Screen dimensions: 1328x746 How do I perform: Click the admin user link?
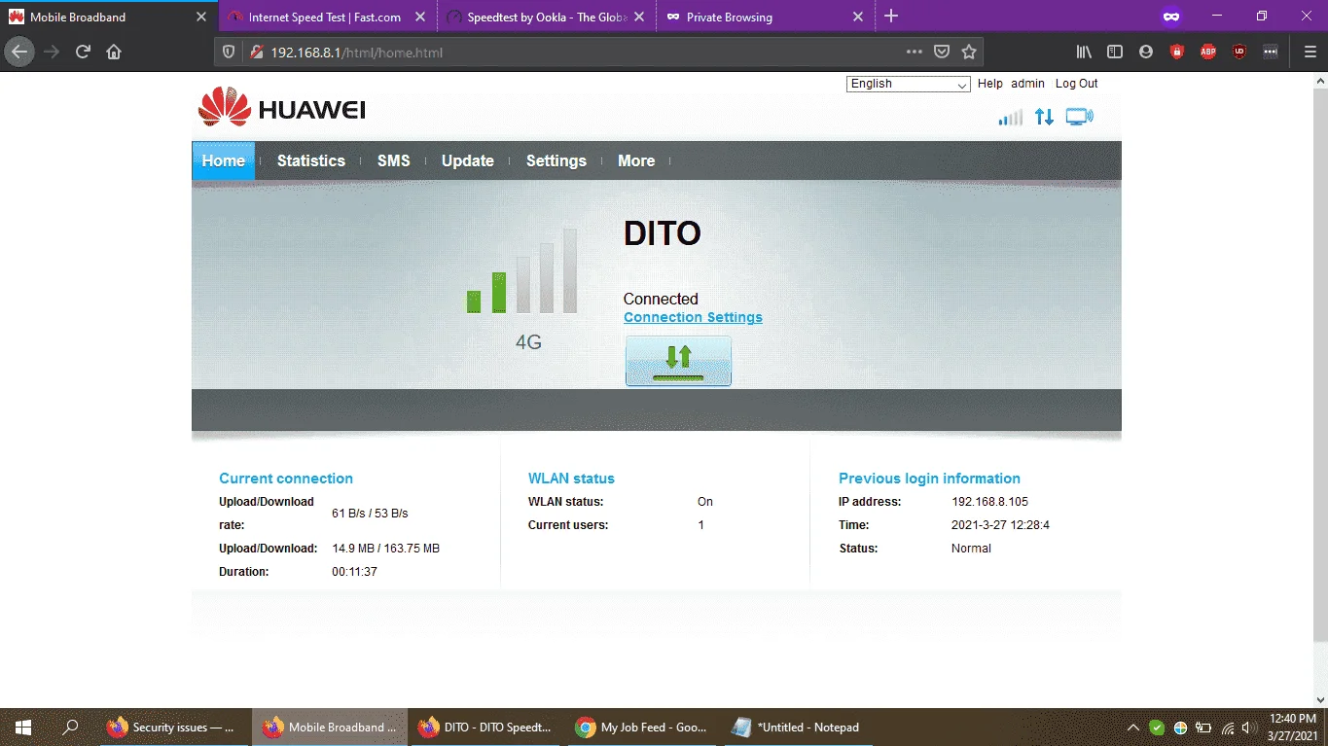coord(1027,84)
